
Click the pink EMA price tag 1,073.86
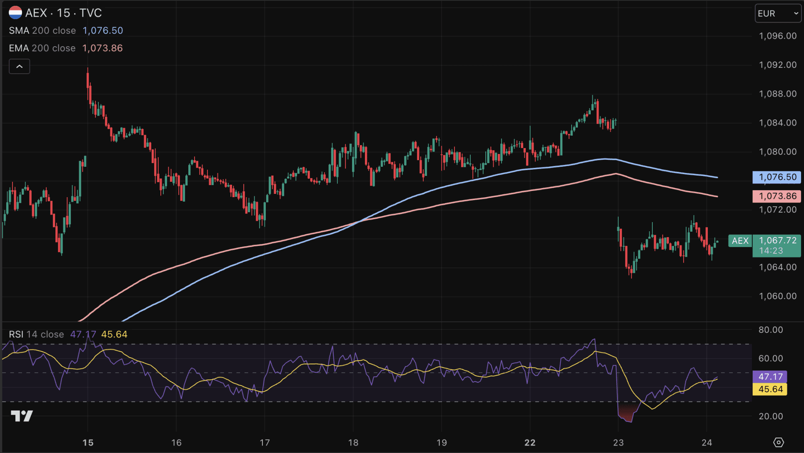[x=777, y=196]
